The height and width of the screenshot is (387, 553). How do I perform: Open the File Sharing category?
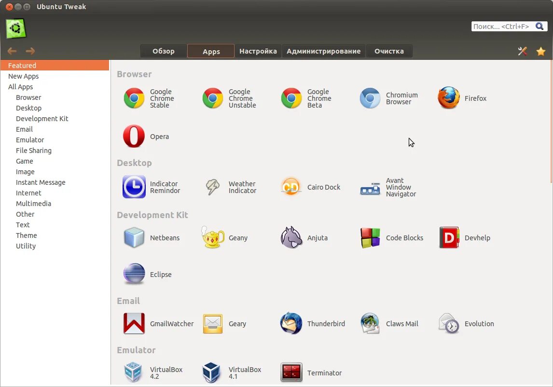click(55, 150)
